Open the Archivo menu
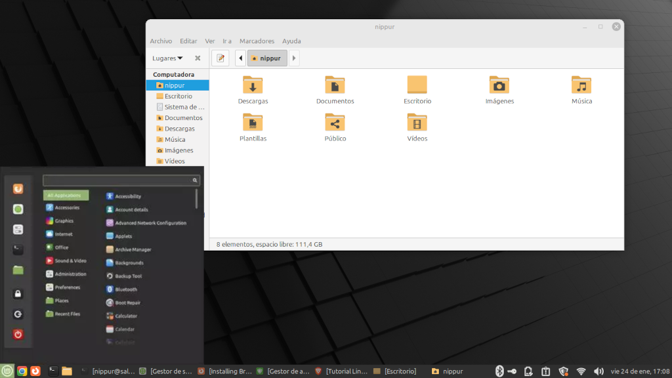 [x=161, y=41]
